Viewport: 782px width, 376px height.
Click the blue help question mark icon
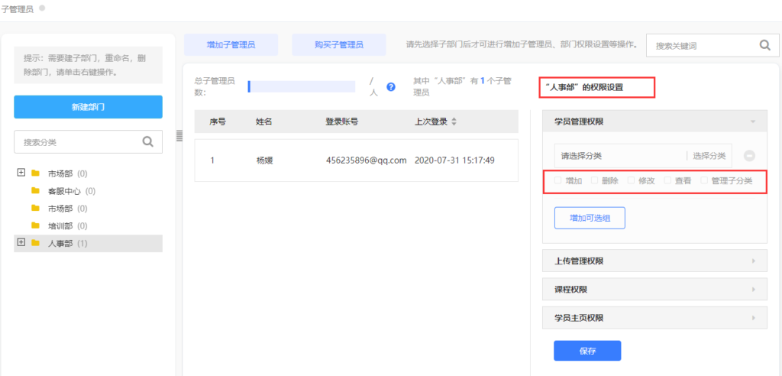tap(391, 86)
